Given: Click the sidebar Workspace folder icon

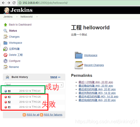Looking at the screenshot, I should click(5, 43).
